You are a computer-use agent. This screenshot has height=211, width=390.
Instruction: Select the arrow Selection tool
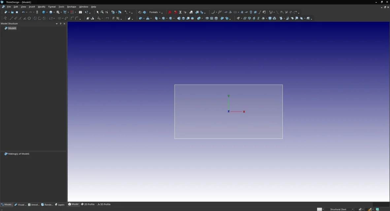[x=97, y=12]
